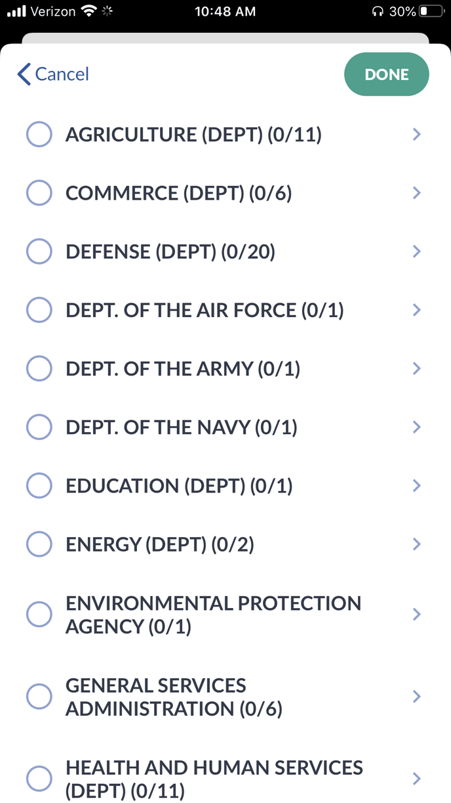Screen dimensions: 451x803
Task: Tap the green DONE button
Action: [387, 74]
